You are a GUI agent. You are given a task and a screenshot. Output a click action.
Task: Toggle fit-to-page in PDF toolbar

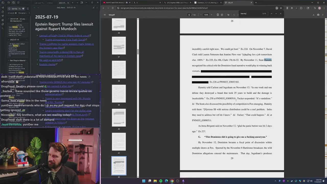click(x=218, y=15)
